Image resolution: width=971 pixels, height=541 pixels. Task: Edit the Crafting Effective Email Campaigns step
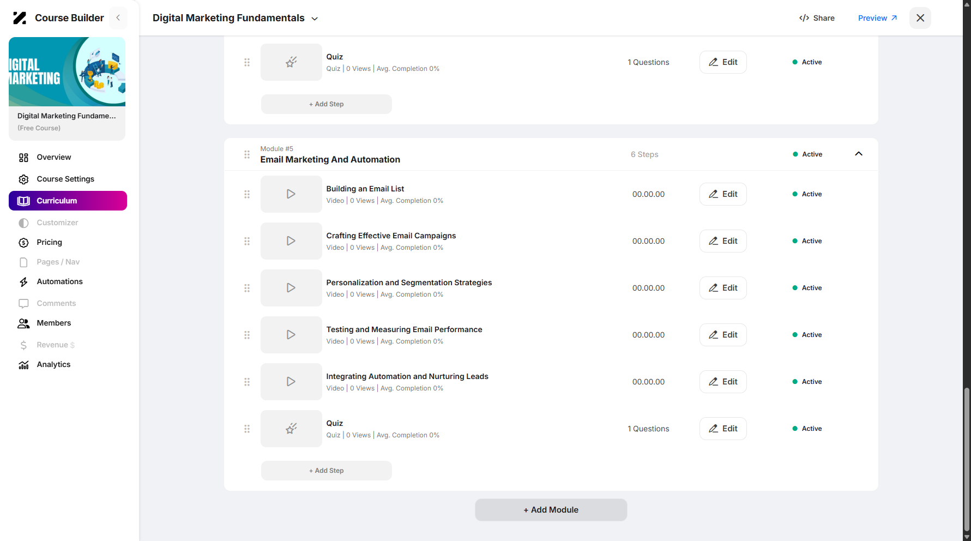[x=723, y=241]
